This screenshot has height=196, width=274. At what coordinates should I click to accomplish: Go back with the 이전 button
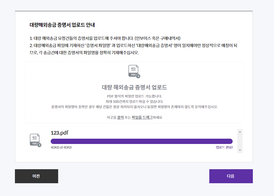pos(36,176)
